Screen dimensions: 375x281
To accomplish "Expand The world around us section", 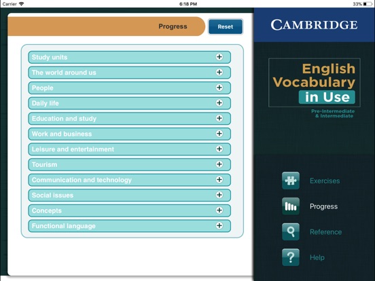I will click(x=219, y=72).
